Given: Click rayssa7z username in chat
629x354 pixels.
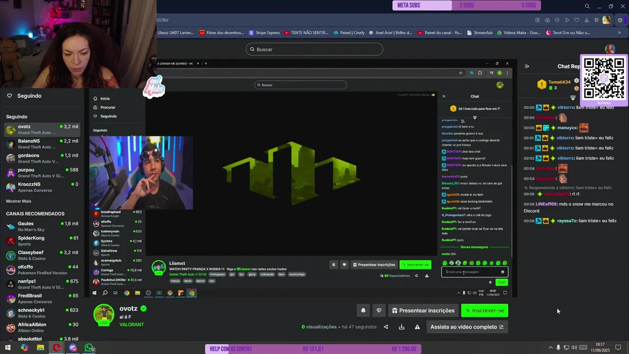Looking at the screenshot, I should (x=567, y=221).
